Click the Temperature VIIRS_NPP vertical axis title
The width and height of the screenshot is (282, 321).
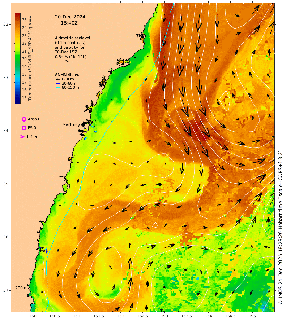pyautogui.click(x=30, y=58)
